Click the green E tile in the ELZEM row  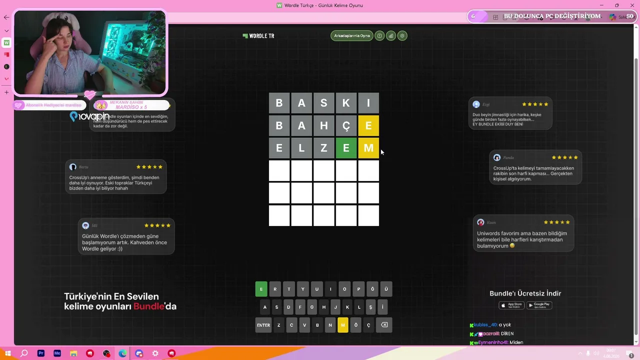coord(346,148)
